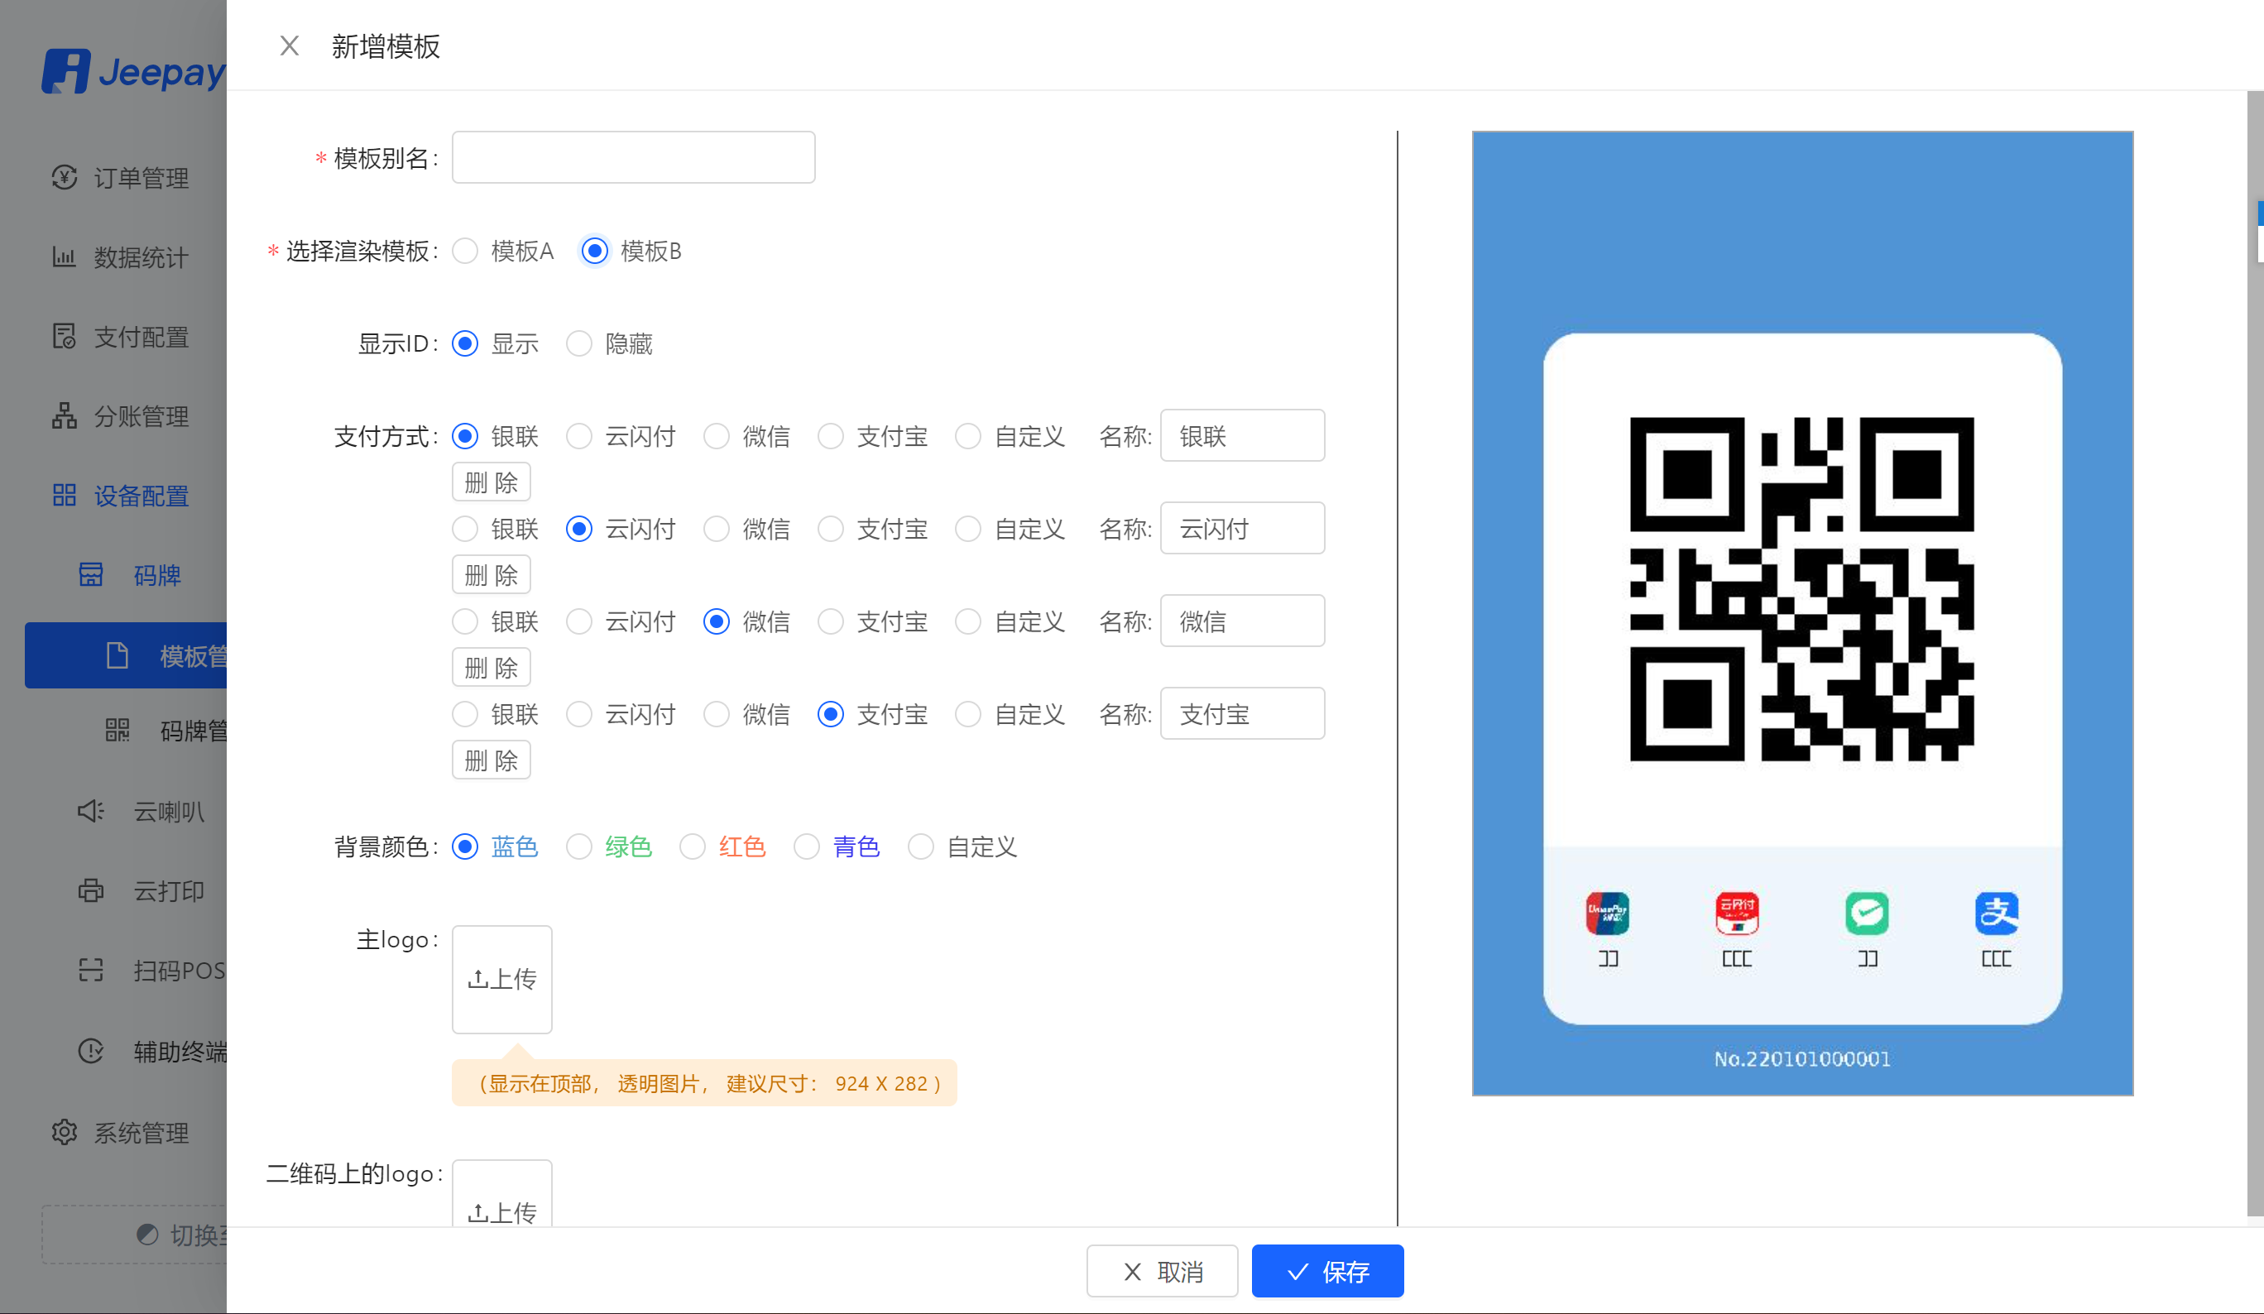This screenshot has height=1314, width=2264.
Task: Click the 云喇叭 speaker icon
Action: coord(91,811)
